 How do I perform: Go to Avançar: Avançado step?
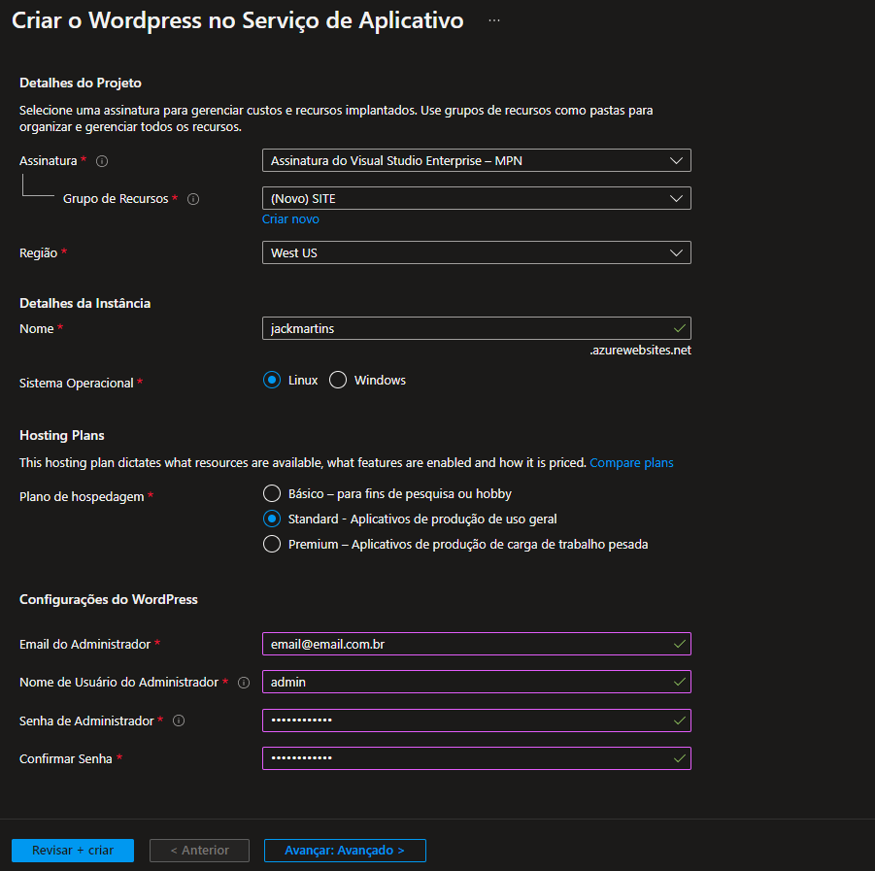[x=345, y=851]
